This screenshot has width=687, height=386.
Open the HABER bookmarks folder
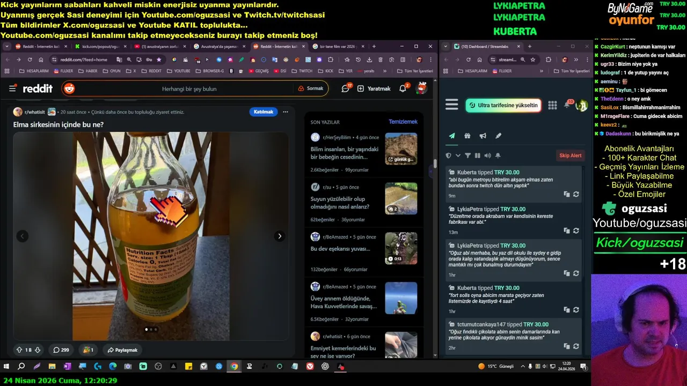coord(88,71)
